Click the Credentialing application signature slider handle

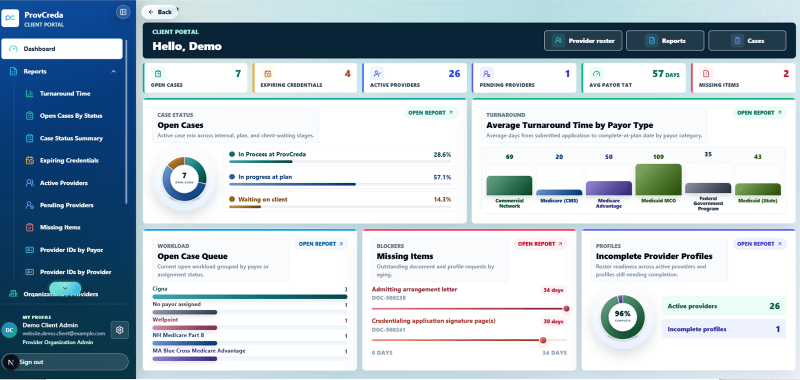[543, 340]
